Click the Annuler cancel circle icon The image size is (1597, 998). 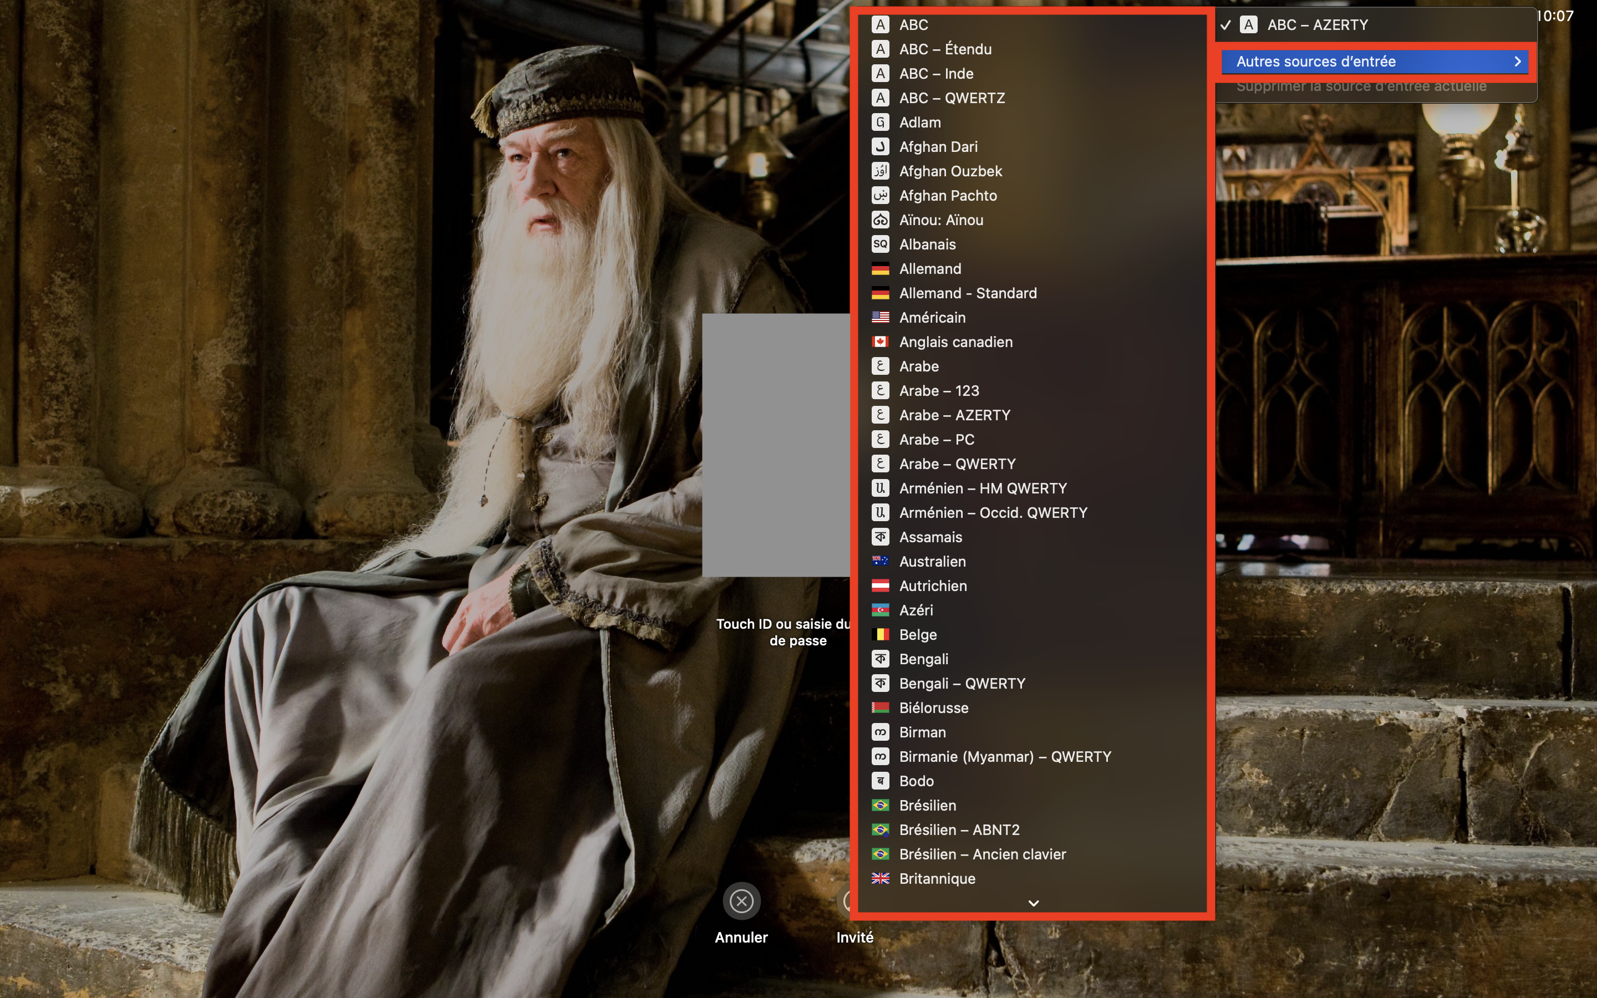741,901
